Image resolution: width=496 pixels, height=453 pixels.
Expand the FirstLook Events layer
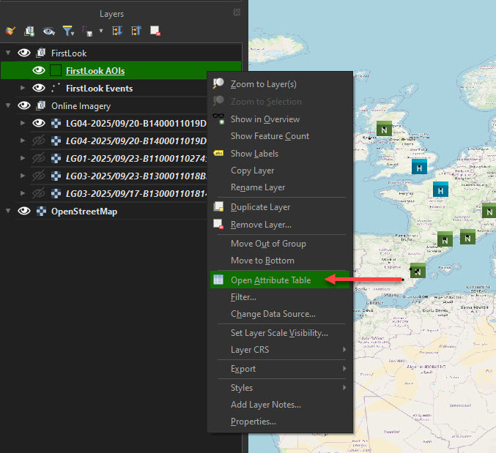tap(23, 89)
